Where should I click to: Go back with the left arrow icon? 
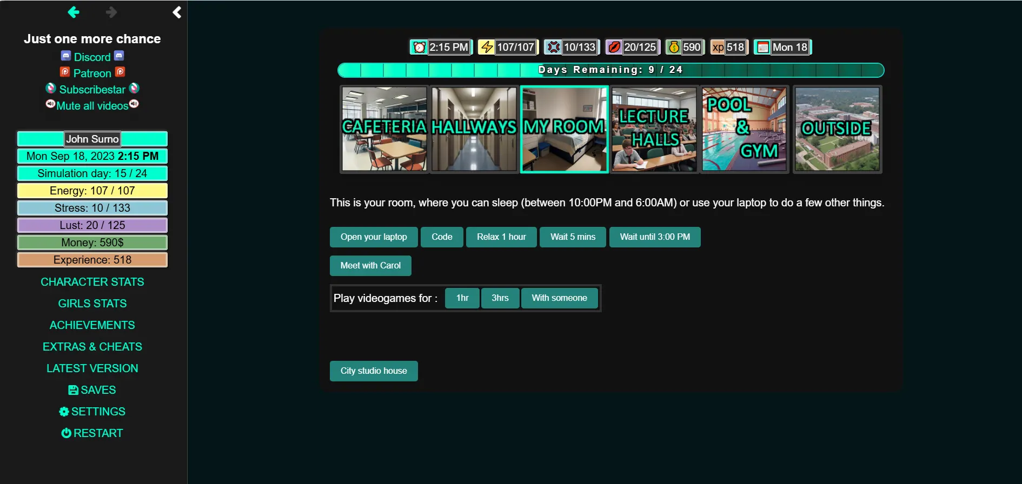tap(74, 12)
